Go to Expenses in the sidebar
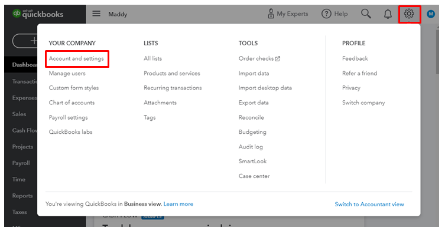 [x=24, y=98]
